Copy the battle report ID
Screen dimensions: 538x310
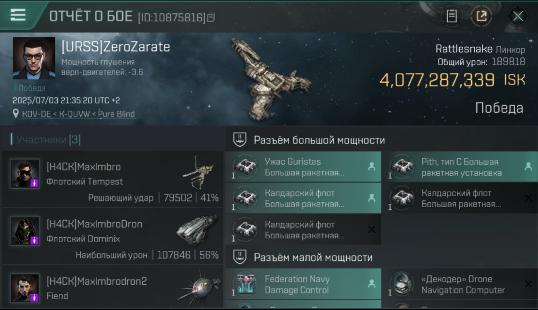(x=211, y=17)
